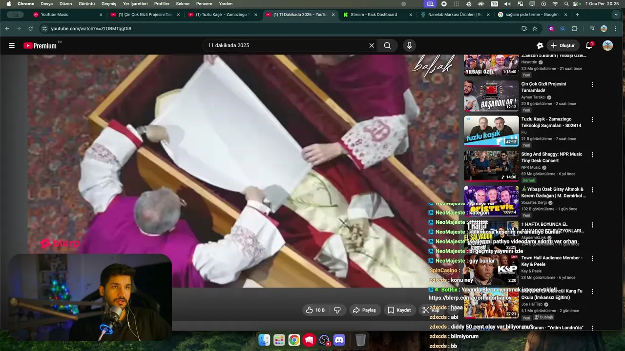Switch to the Nanelab Markası Ürünleri tab
625x351 pixels.
pos(455,15)
